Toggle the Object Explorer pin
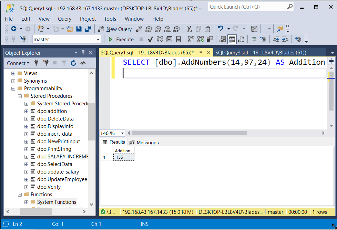337x230 pixels. (x=83, y=52)
